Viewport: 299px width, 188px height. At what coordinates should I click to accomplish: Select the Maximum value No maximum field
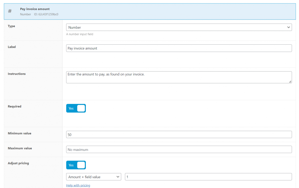[x=179, y=149]
